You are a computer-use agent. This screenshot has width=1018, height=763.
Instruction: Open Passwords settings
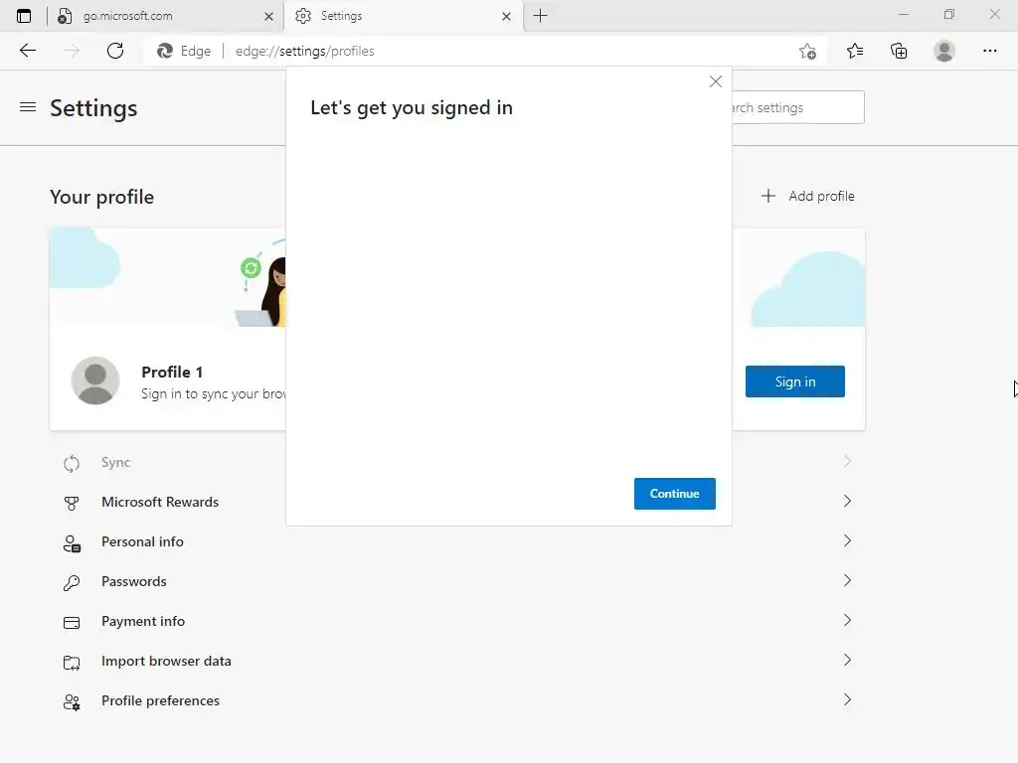click(457, 580)
